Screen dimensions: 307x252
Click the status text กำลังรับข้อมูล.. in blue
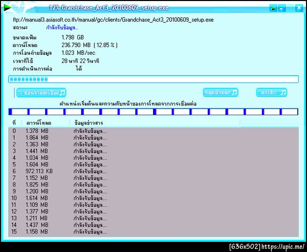[62, 28]
